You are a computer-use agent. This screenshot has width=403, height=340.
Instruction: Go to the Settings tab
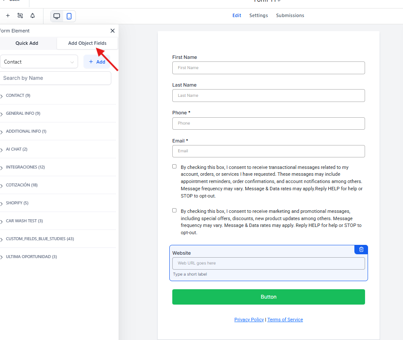point(258,15)
